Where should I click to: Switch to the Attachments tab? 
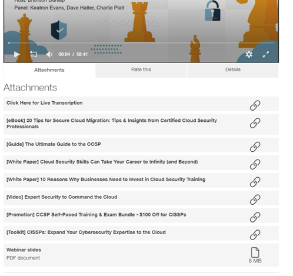pos(49,70)
